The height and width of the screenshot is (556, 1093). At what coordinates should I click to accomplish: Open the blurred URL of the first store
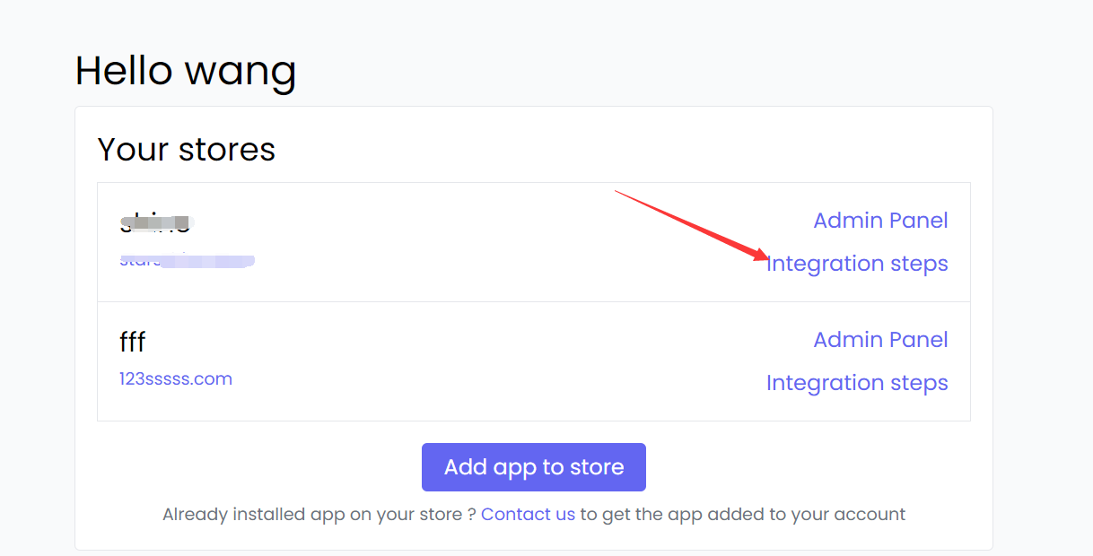tap(187, 261)
